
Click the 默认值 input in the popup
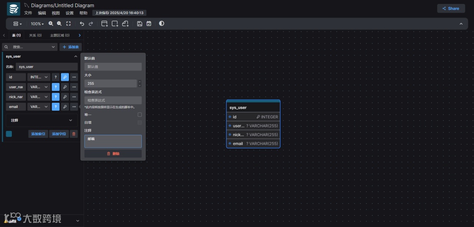click(x=113, y=66)
